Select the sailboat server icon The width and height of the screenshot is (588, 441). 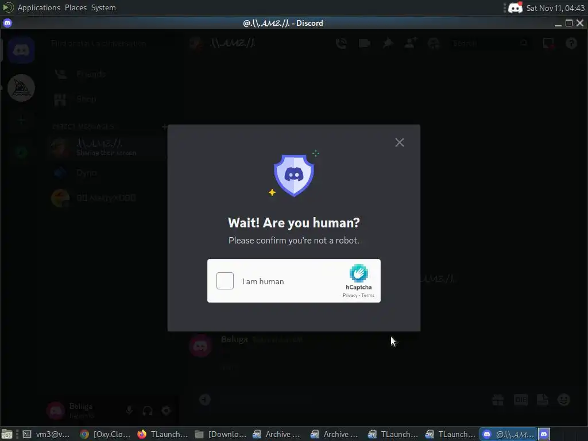tap(21, 88)
